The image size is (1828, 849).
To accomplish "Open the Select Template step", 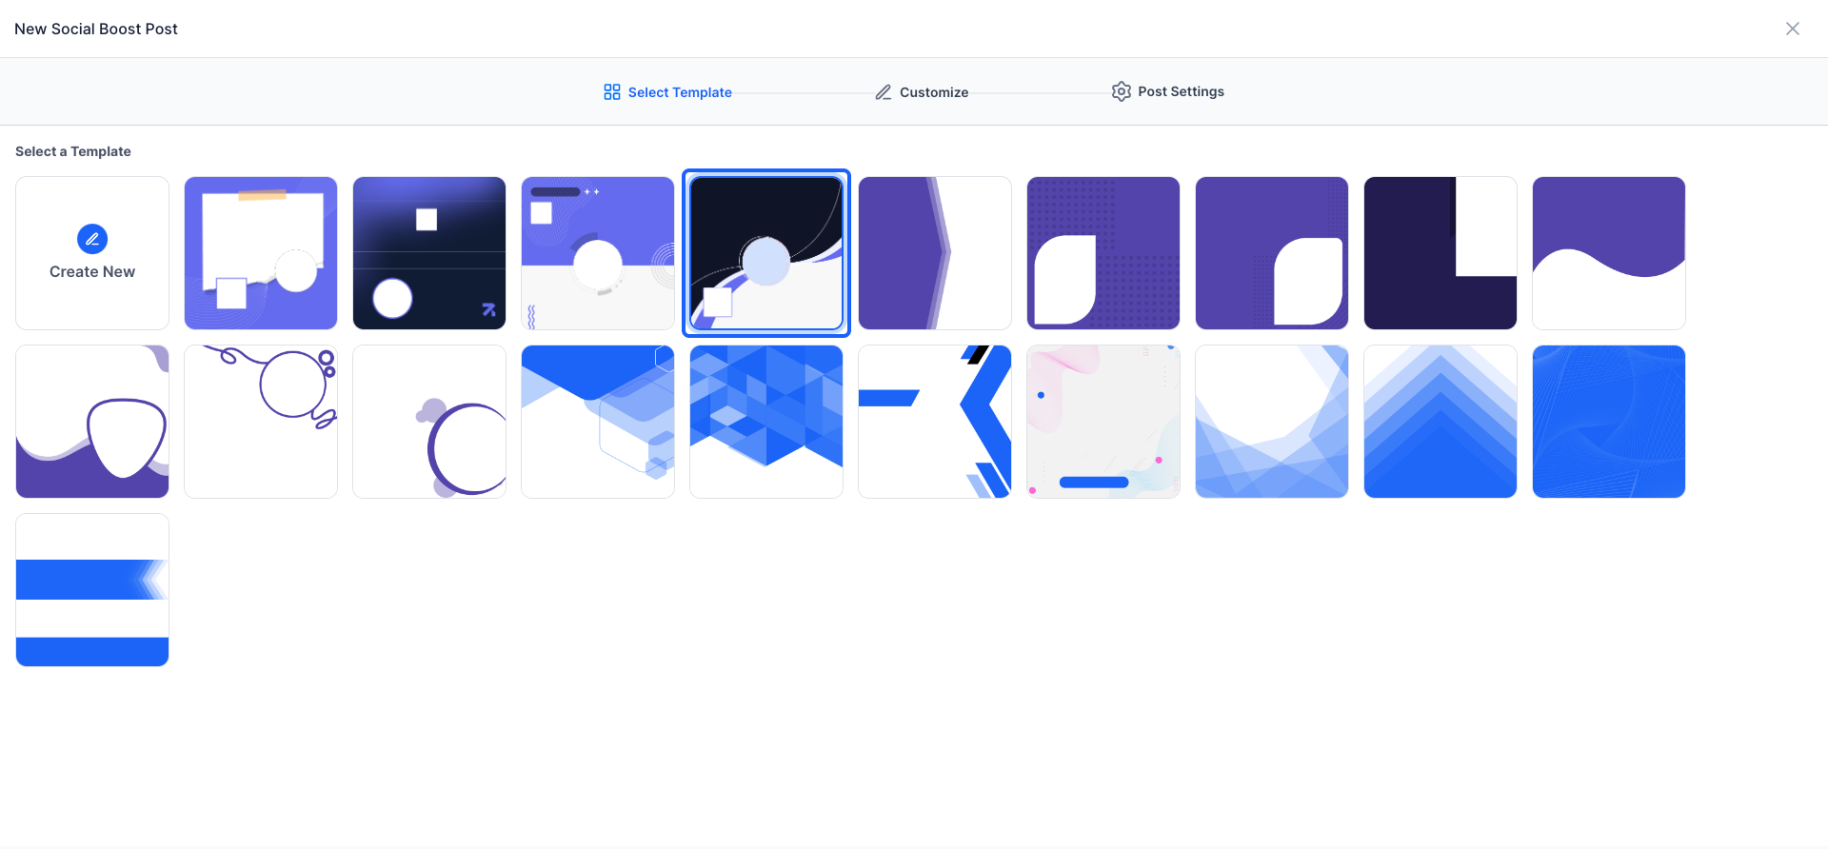I will point(667,92).
